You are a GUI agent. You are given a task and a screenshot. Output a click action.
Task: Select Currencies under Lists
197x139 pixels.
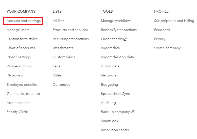61,85
